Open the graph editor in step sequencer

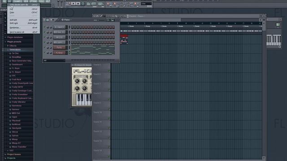point(109,20)
